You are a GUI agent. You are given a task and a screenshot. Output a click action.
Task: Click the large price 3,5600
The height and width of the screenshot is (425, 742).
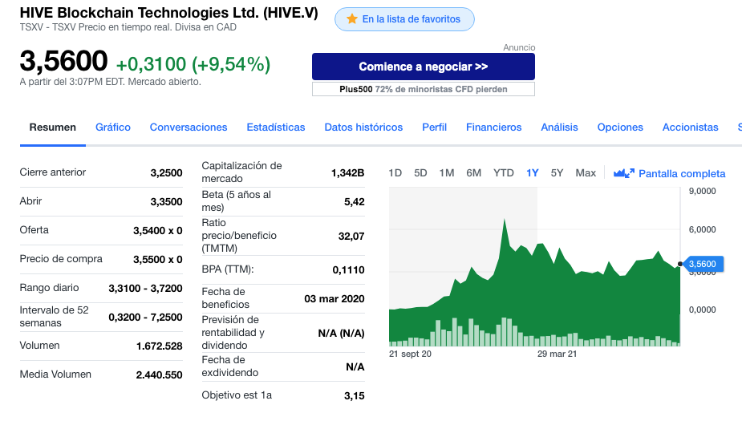[64, 61]
